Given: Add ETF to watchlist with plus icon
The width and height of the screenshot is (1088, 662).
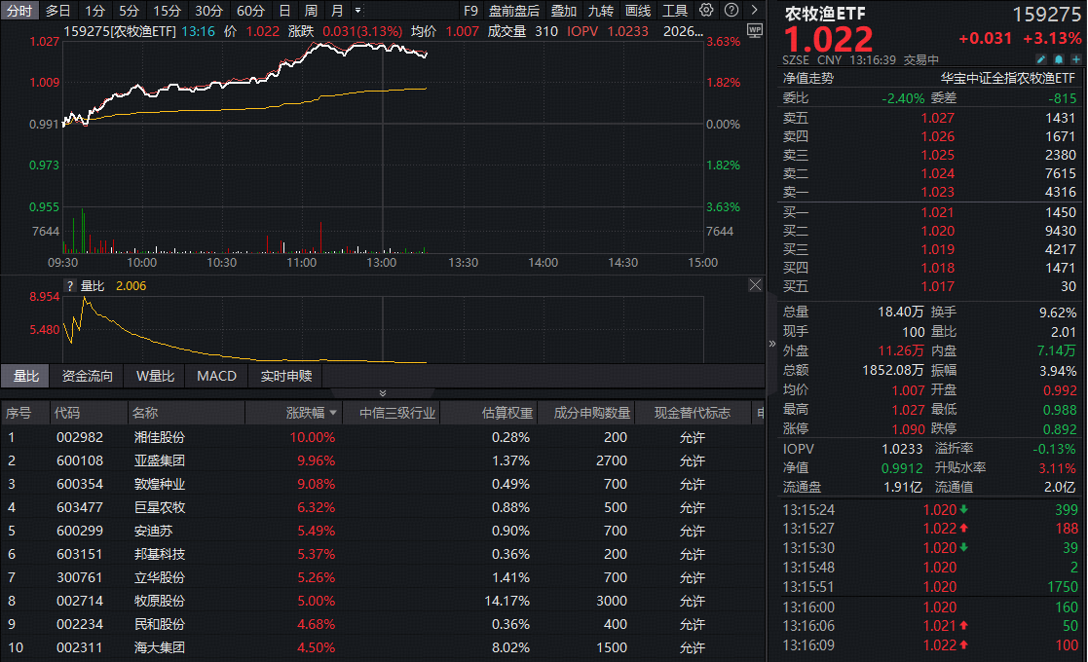Looking at the screenshot, I should point(1075,59).
